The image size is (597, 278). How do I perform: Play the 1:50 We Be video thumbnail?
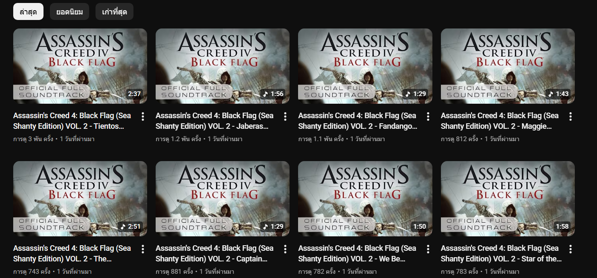tap(365, 199)
